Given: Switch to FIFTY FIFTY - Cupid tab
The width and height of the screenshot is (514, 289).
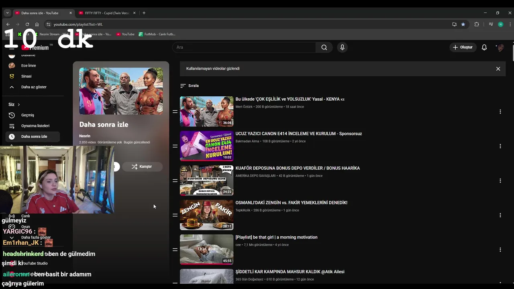Looking at the screenshot, I should pyautogui.click(x=107, y=13).
